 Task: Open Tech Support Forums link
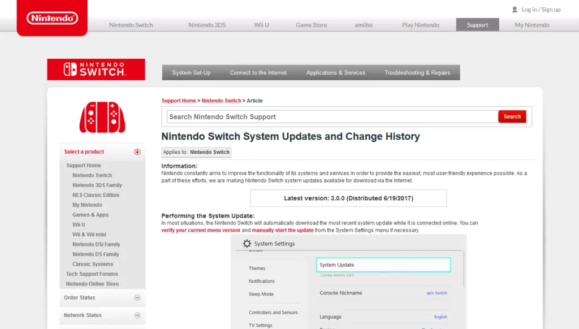(92, 274)
